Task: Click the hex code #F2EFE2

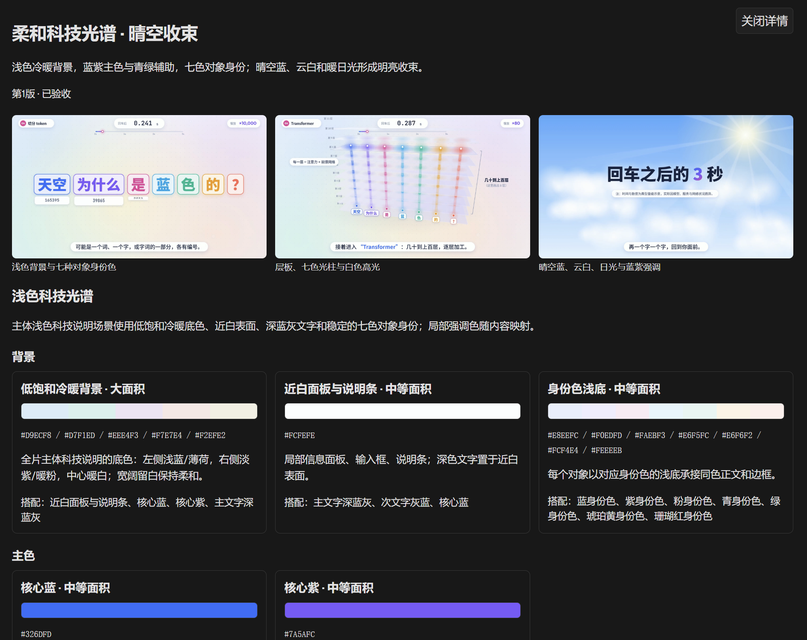Action: pos(210,436)
